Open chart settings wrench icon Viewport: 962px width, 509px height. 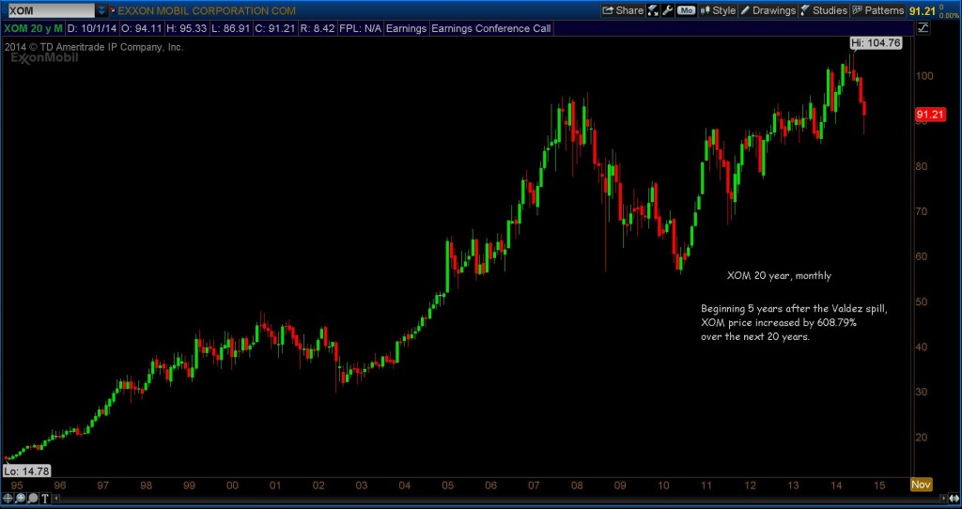[668, 10]
